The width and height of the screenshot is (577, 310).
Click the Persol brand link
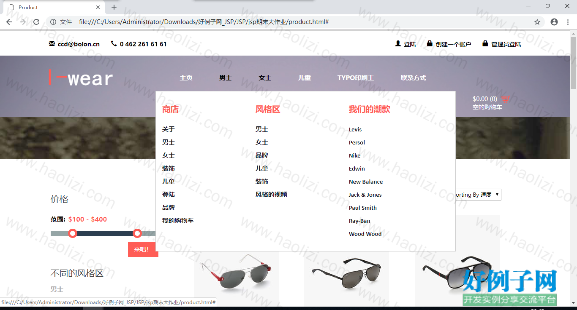click(357, 142)
